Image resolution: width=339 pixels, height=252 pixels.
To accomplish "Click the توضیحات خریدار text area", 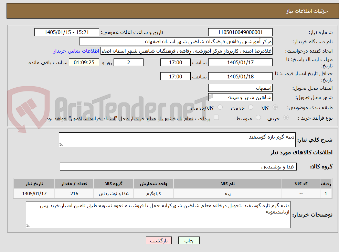I will [x=158, y=215].
